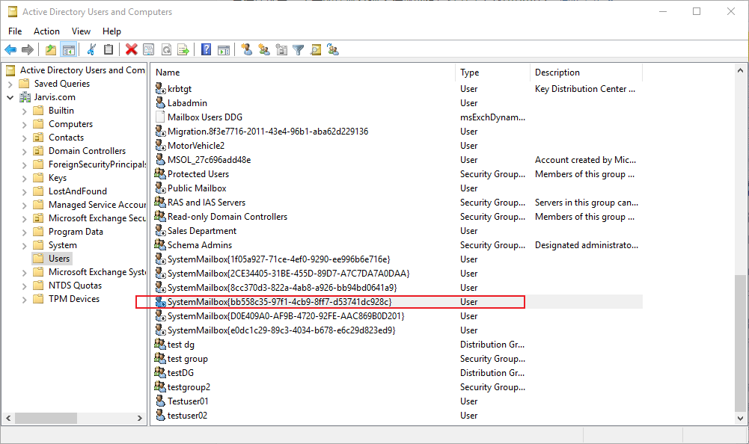749x444 pixels.
Task: Expand the Saved Queries node
Action: [10, 84]
